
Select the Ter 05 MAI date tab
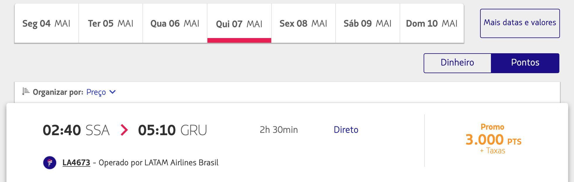[111, 23]
